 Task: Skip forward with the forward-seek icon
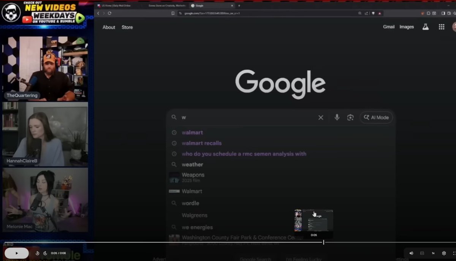point(45,253)
